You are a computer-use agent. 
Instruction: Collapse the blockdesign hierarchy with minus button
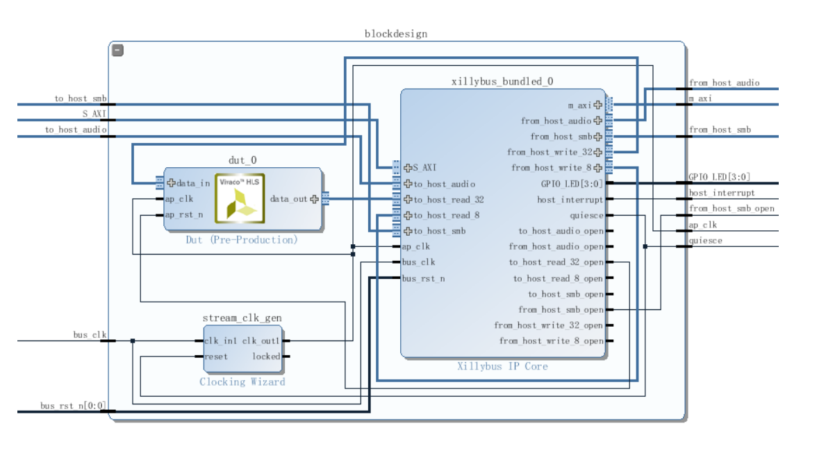[x=118, y=50]
